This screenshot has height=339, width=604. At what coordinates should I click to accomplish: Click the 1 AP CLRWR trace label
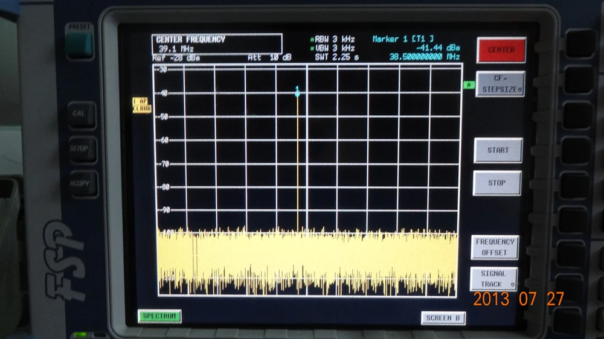(x=141, y=105)
